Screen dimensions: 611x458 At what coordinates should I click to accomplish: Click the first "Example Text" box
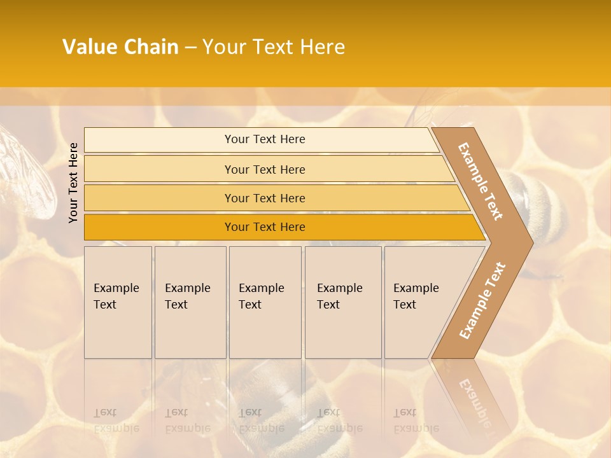coord(118,302)
